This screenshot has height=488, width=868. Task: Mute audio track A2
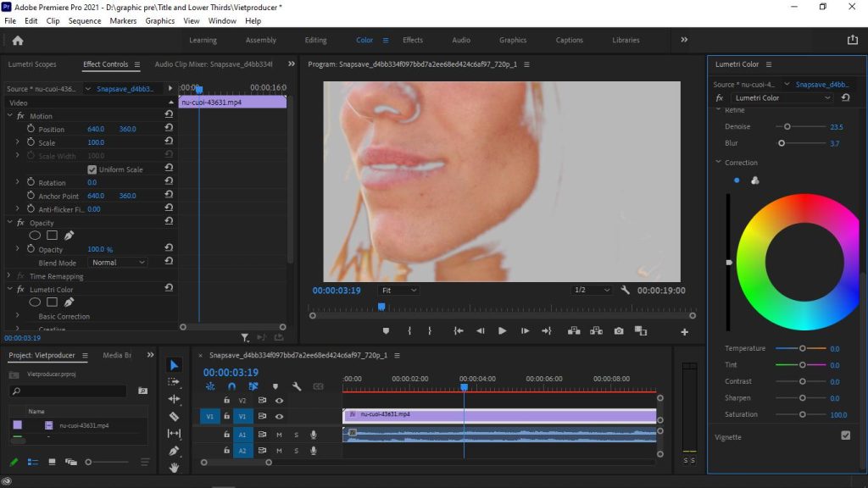coord(280,450)
